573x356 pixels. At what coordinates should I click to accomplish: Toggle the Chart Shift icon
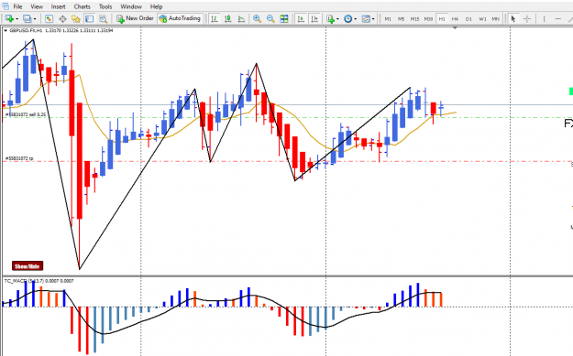click(314, 18)
